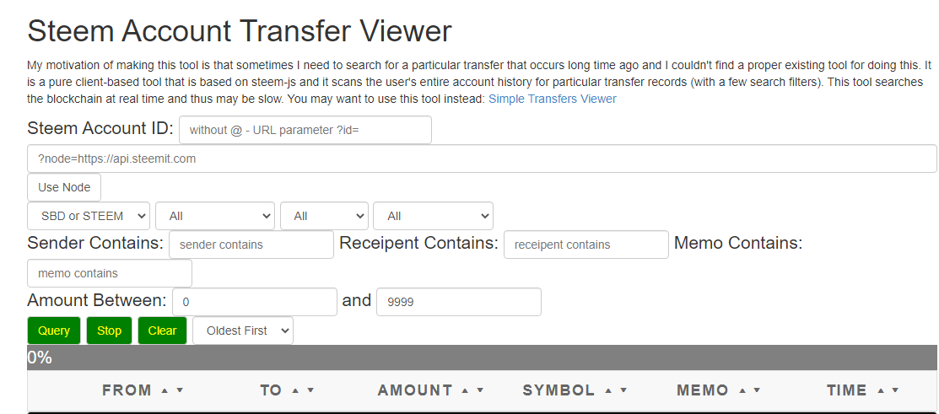The height and width of the screenshot is (414, 939).
Task: Click descending arrow beside TO
Action: pyautogui.click(x=310, y=390)
